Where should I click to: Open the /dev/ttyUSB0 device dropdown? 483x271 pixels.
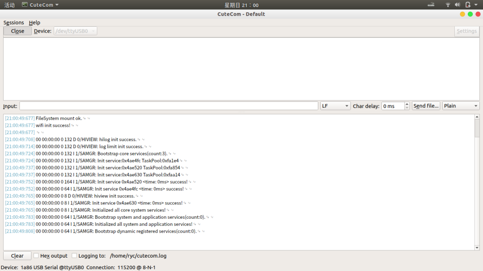click(x=76, y=31)
